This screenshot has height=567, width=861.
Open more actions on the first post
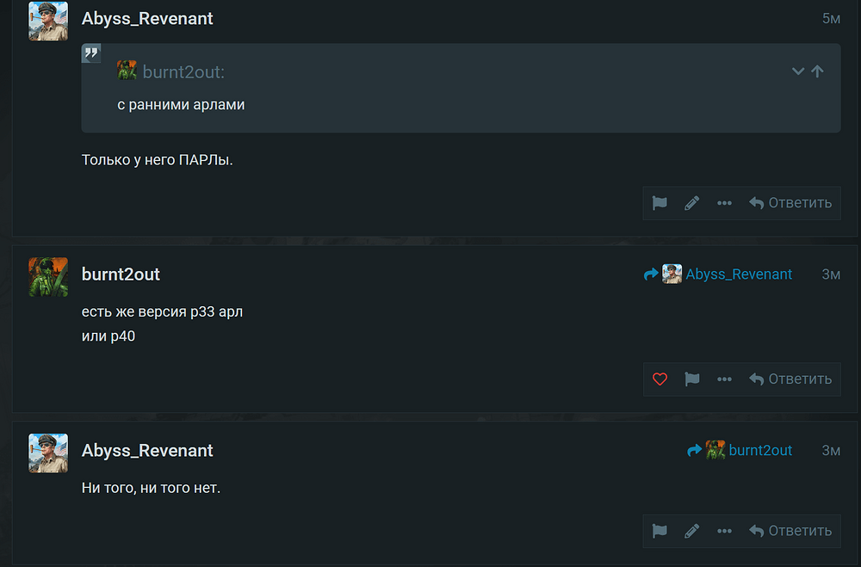(724, 203)
